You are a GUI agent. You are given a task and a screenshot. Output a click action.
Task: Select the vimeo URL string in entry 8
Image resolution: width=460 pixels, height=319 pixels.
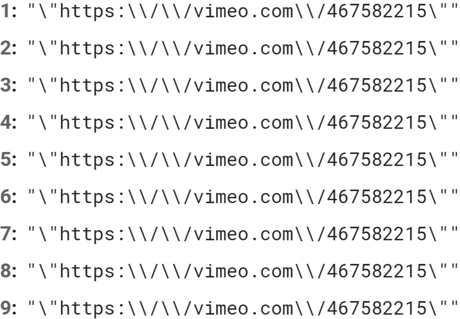point(243,271)
